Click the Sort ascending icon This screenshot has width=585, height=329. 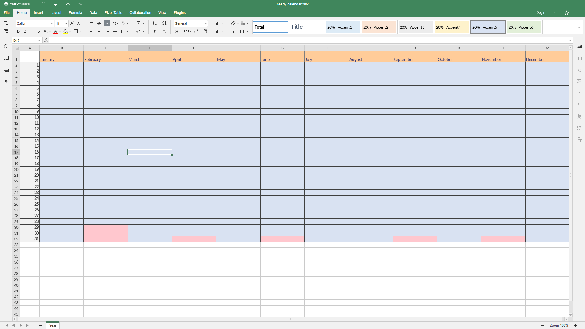(155, 23)
